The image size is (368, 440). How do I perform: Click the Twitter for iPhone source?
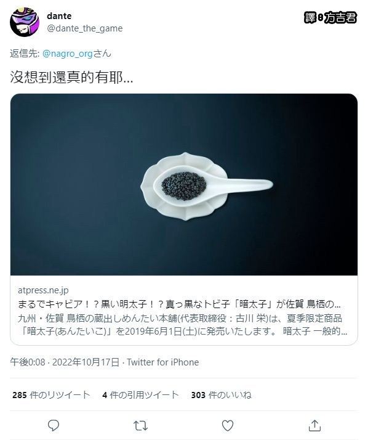click(163, 362)
